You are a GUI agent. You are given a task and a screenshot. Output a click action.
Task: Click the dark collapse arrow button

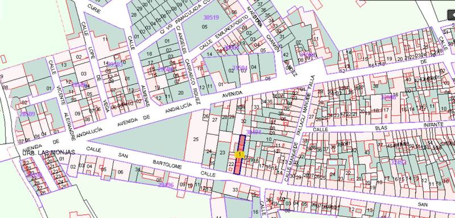[x=451, y=14]
